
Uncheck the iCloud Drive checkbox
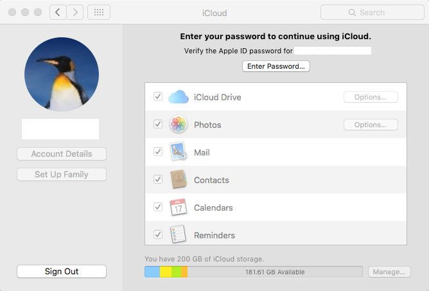[x=158, y=96]
